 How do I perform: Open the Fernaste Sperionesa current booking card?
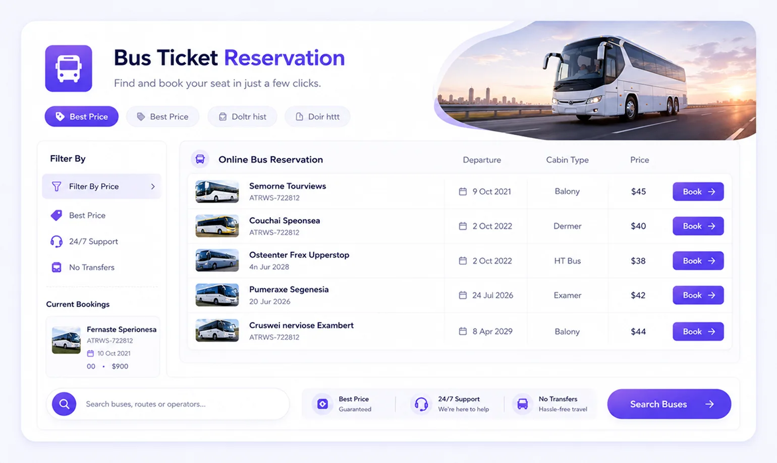[x=103, y=347]
